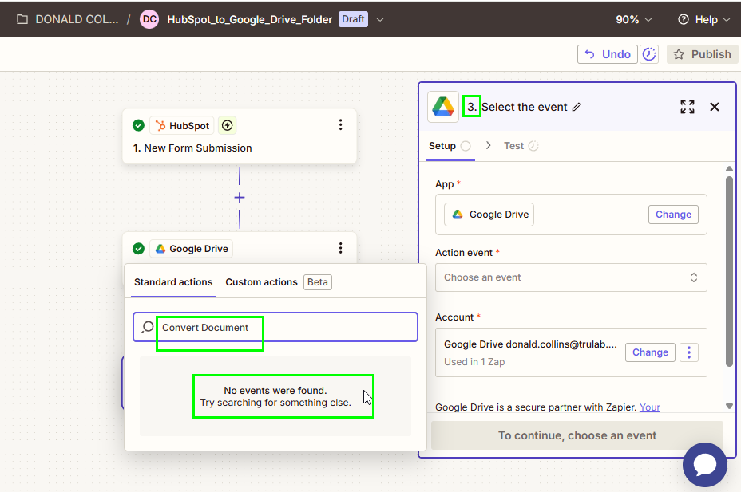
Task: Click the DONALD COL... folder breadcrumb
Action: [68, 19]
